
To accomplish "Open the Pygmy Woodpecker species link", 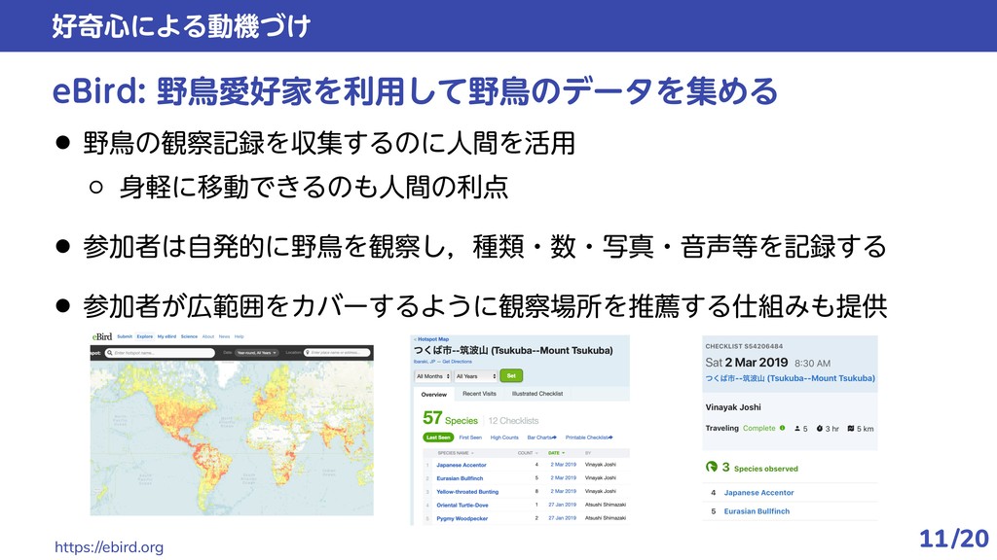I will (462, 518).
